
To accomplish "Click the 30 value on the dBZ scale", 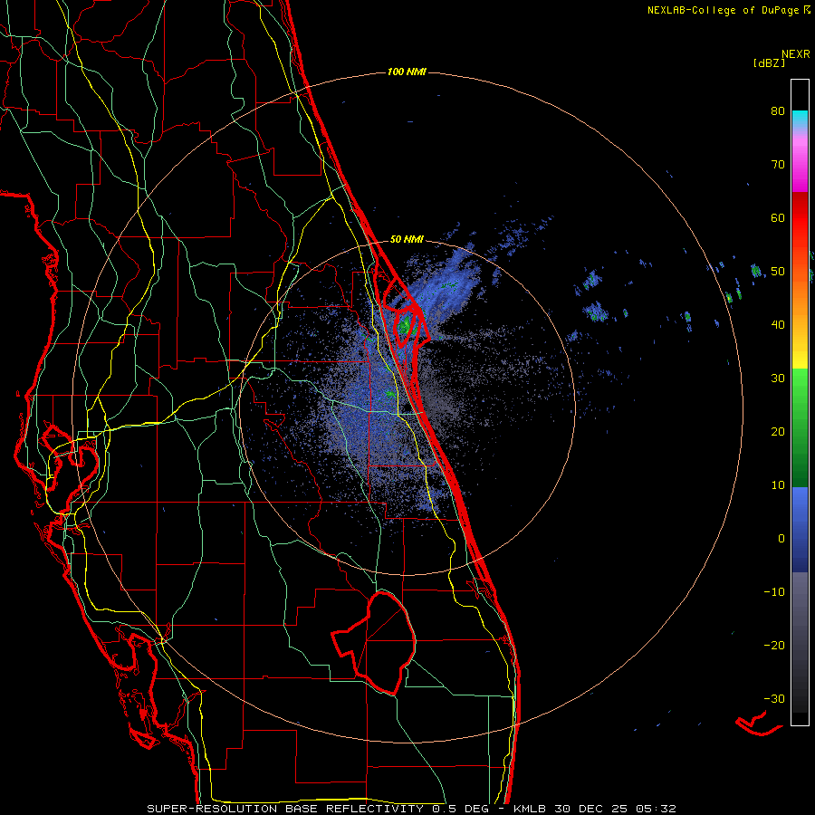I will pyautogui.click(x=778, y=379).
